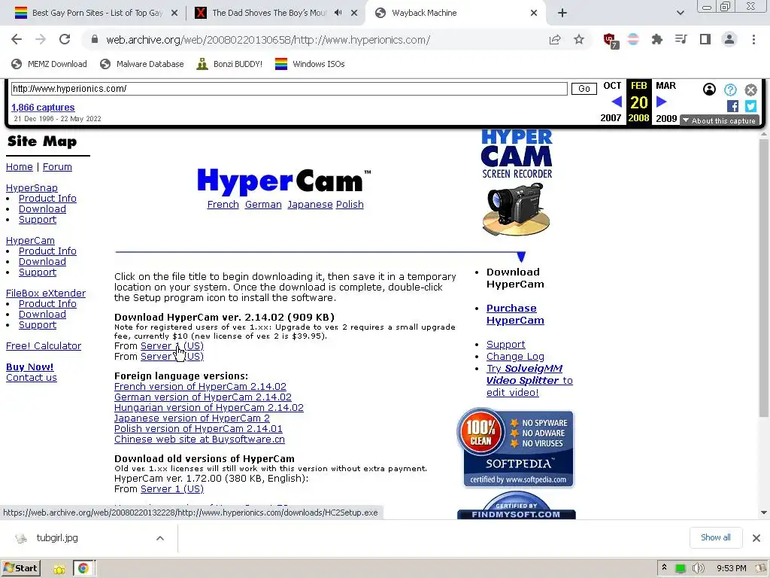Go to the previous capture arrow (OCT)
This screenshot has height=578, width=770.
point(617,102)
